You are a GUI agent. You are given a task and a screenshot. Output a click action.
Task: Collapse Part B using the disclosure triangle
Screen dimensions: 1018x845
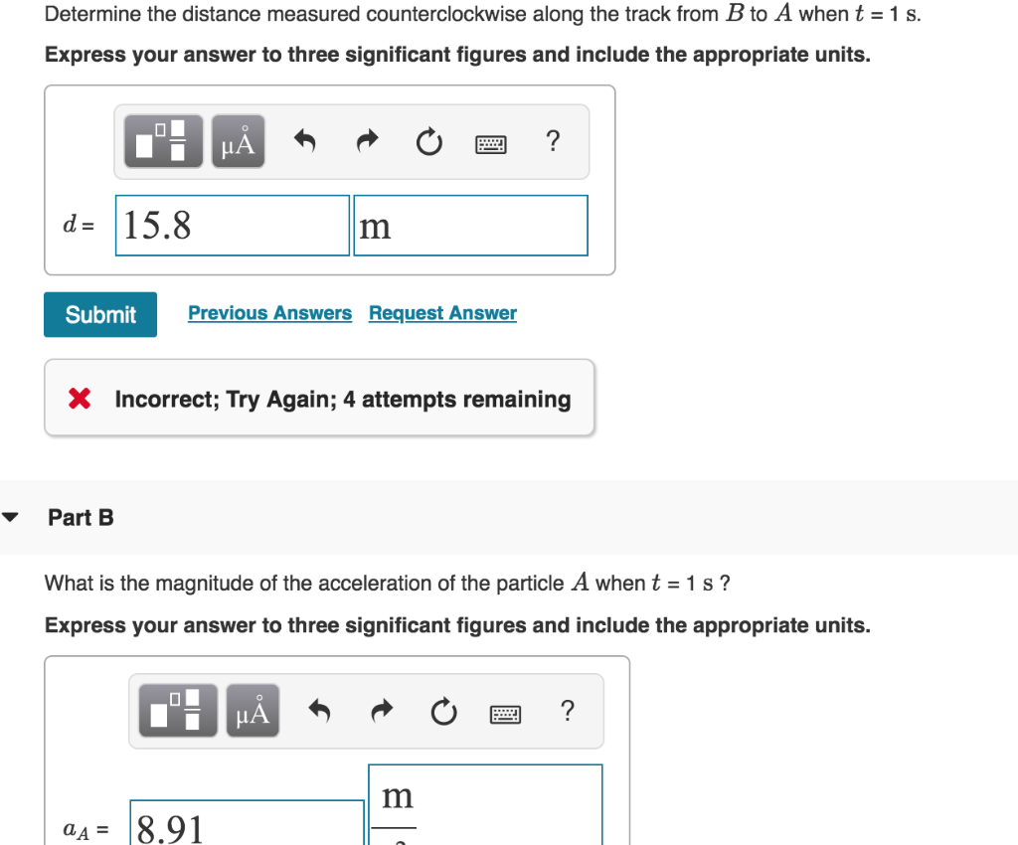point(11,515)
